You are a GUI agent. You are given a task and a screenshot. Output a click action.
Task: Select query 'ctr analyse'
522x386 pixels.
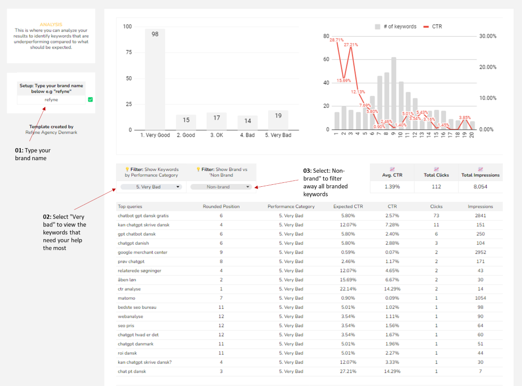click(x=129, y=289)
